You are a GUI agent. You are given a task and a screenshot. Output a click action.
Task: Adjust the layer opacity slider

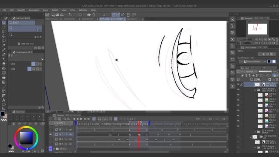265,72
